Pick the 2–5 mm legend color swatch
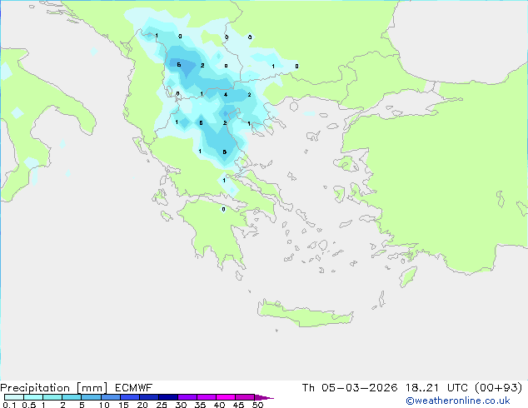The image size is (528, 408). (x=72, y=397)
